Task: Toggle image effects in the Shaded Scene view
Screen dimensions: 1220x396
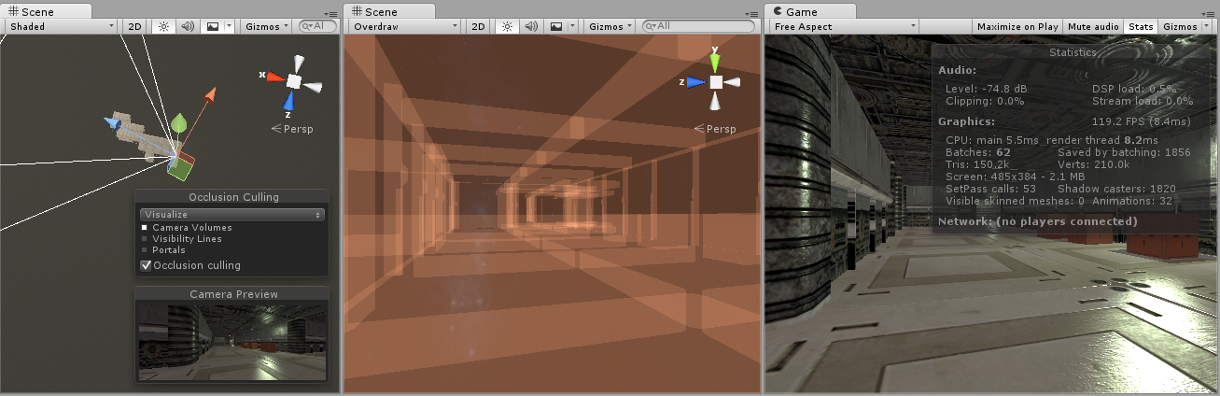Action: (212, 26)
